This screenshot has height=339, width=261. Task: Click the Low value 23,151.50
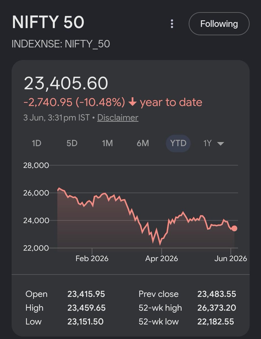pyautogui.click(x=85, y=321)
